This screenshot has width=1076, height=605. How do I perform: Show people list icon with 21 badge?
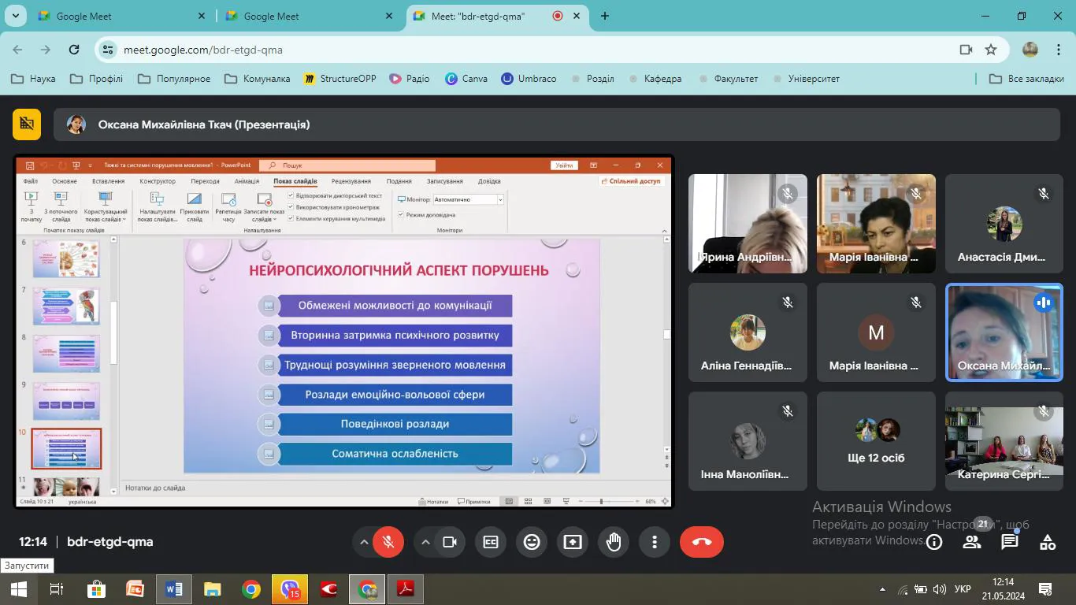point(972,542)
